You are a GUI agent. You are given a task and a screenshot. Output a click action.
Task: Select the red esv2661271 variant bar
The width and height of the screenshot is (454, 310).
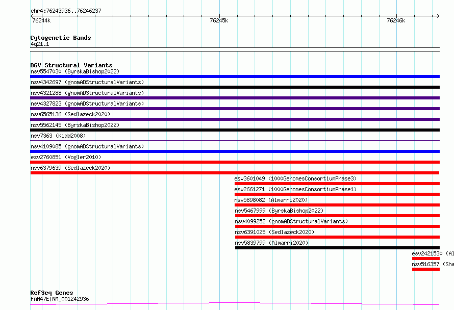[337, 194]
